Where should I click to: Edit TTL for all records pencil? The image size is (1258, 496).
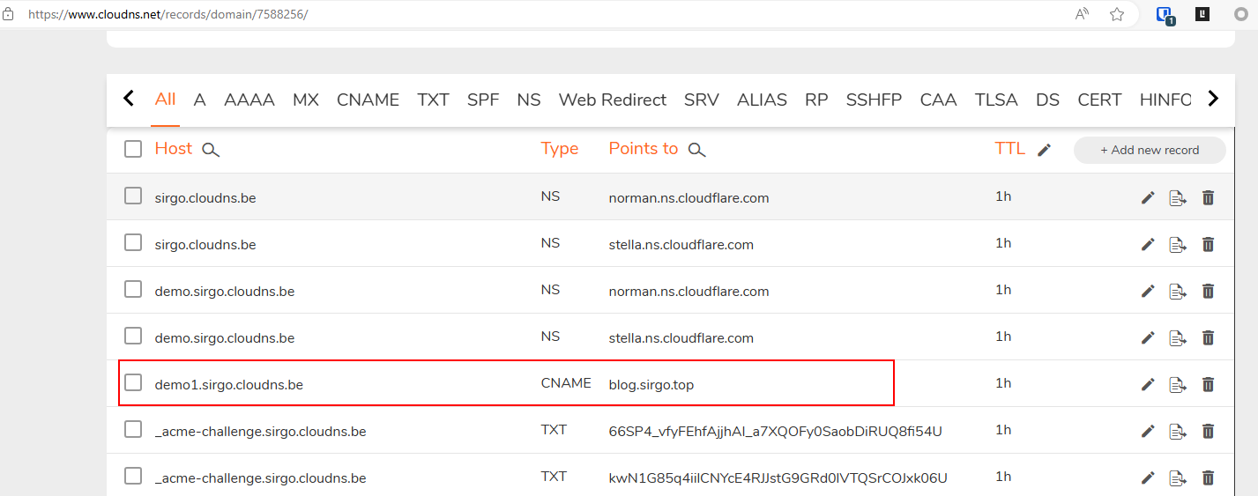click(x=1045, y=150)
